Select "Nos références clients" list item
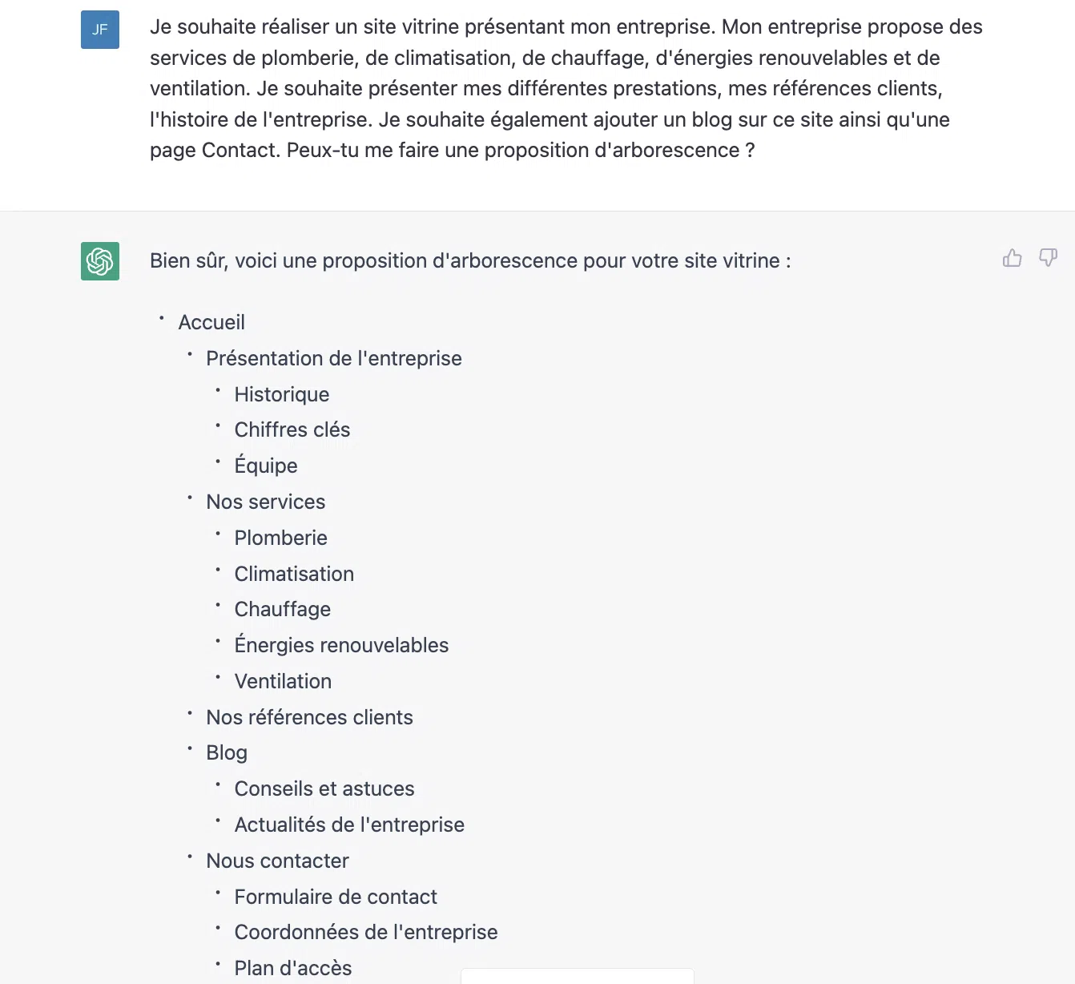 [309, 717]
